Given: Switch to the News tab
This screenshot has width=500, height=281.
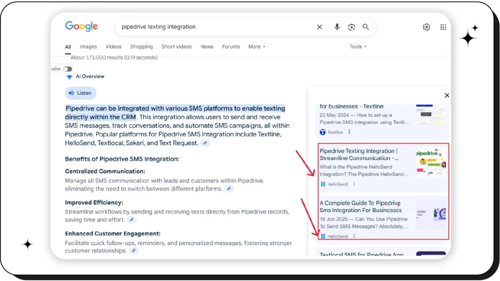Looking at the screenshot, I should 207,46.
